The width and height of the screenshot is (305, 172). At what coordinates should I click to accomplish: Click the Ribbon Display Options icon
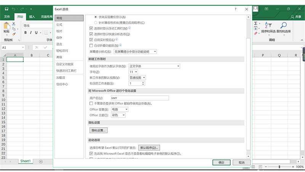(266, 9)
